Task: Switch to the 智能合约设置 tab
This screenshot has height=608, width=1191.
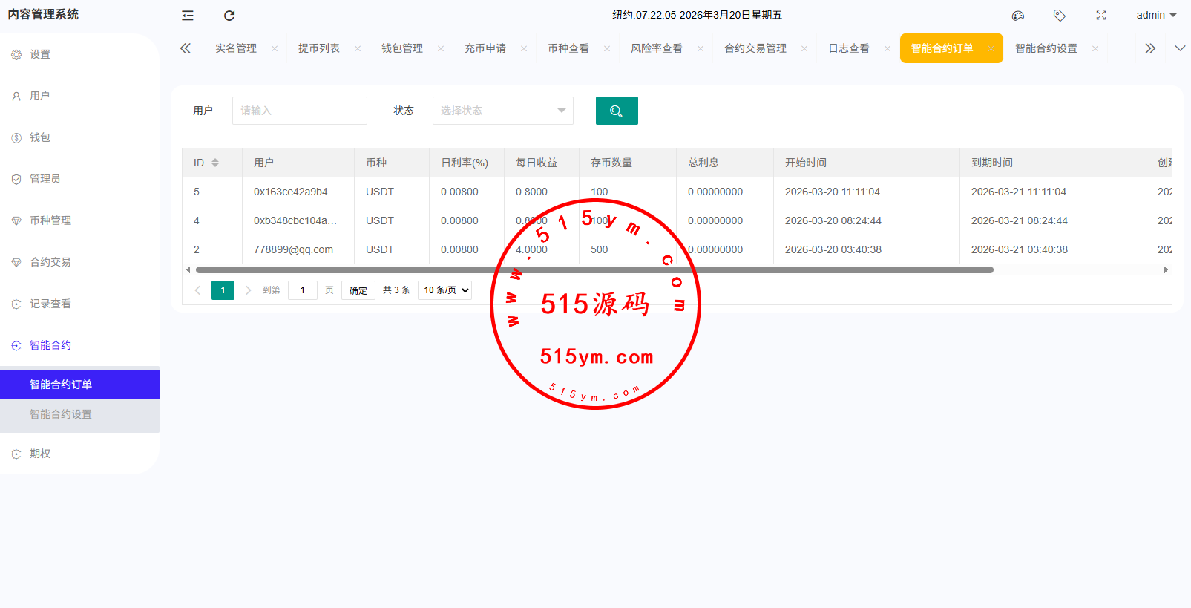Action: 1046,48
